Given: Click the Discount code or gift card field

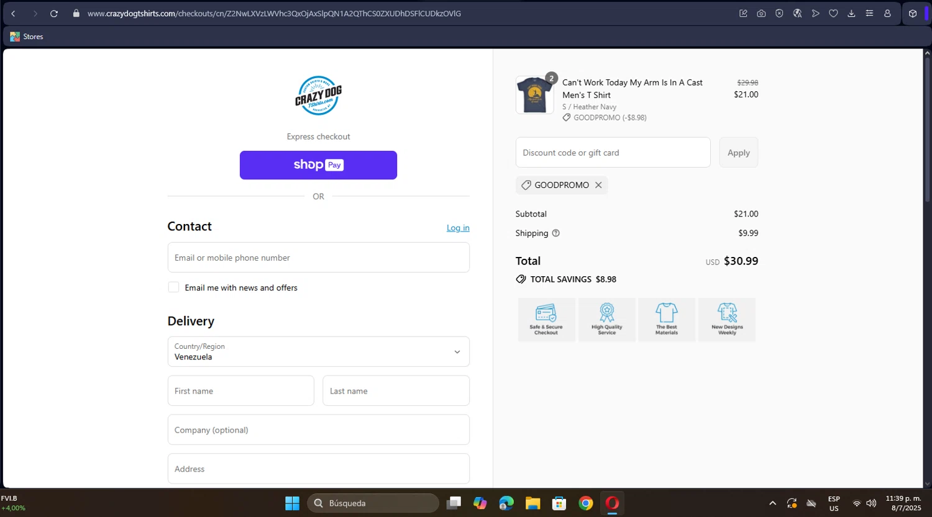Looking at the screenshot, I should pyautogui.click(x=613, y=153).
